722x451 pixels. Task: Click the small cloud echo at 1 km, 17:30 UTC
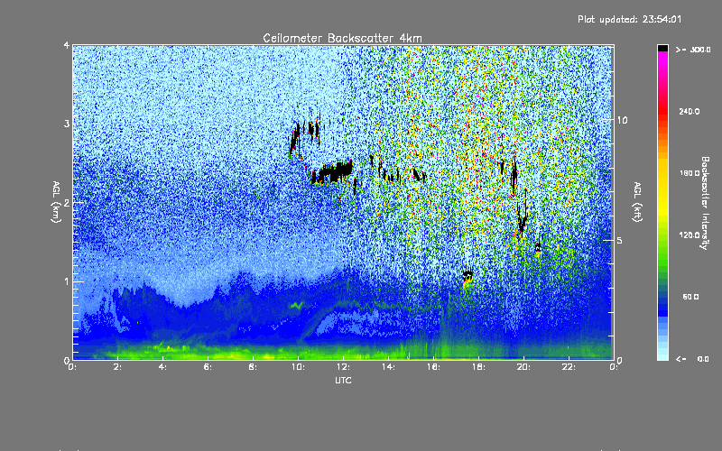click(x=467, y=276)
